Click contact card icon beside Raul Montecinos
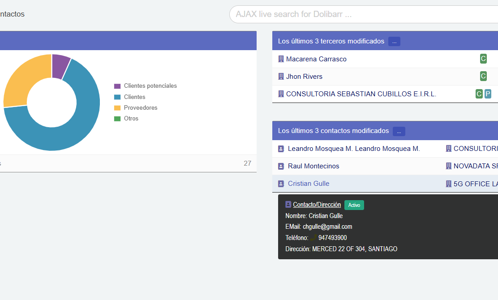498x300 pixels. pos(281,166)
